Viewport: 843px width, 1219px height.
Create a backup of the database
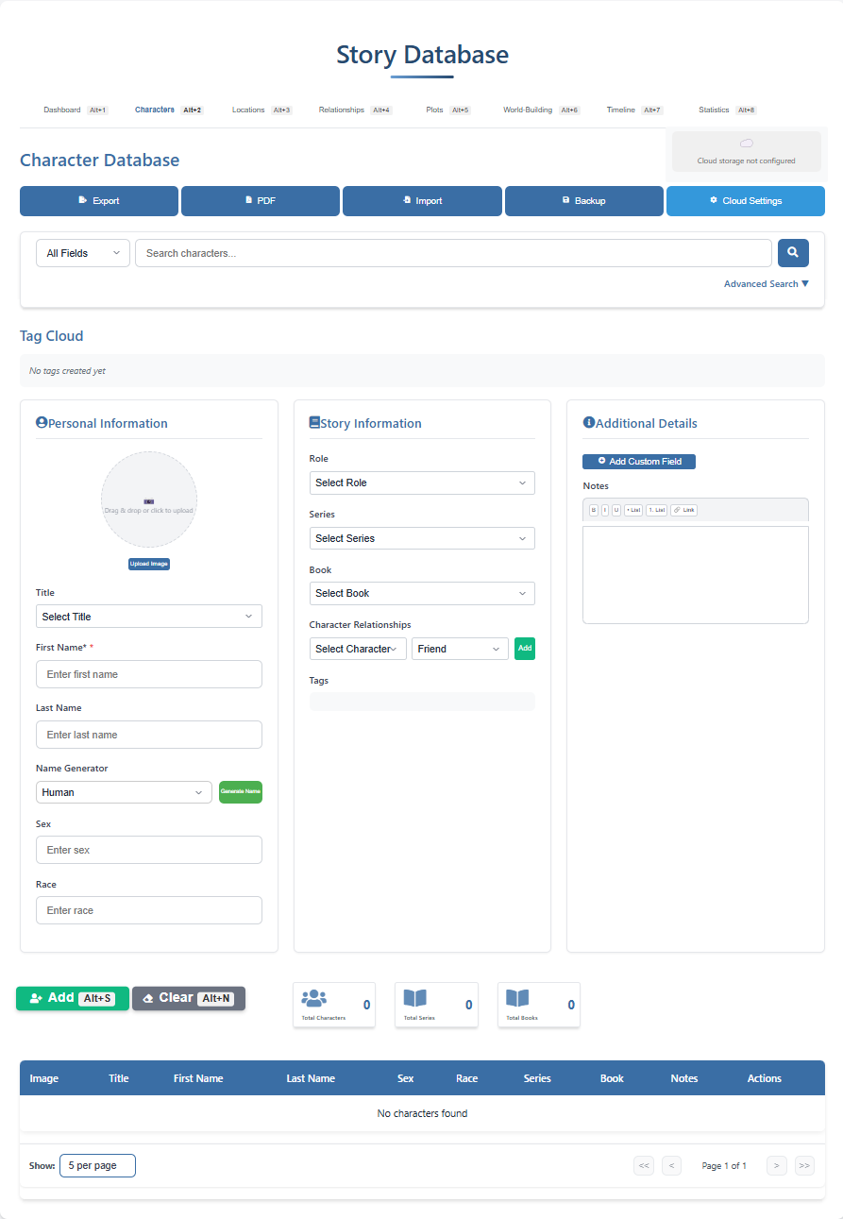583,200
